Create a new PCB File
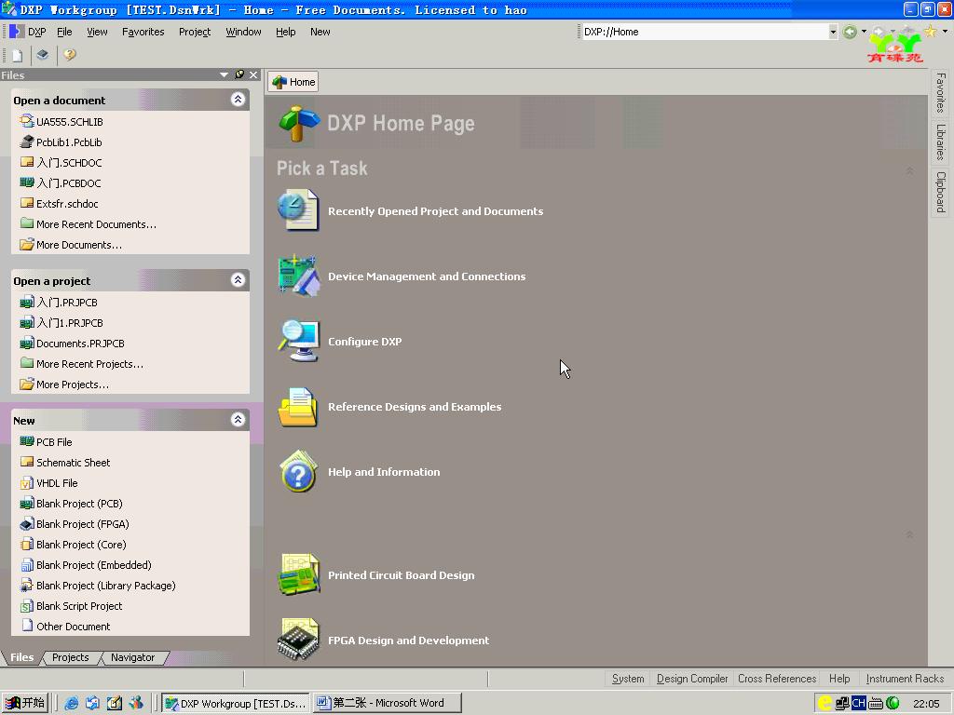 tap(54, 442)
